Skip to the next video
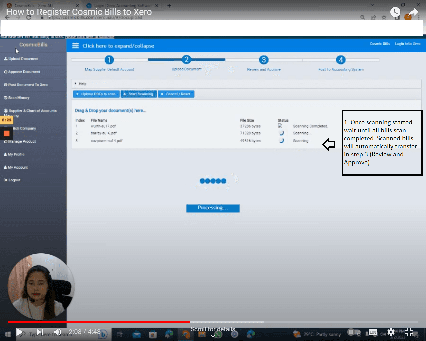This screenshot has width=426, height=341. (40, 332)
